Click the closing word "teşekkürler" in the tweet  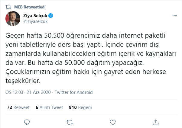23,81
